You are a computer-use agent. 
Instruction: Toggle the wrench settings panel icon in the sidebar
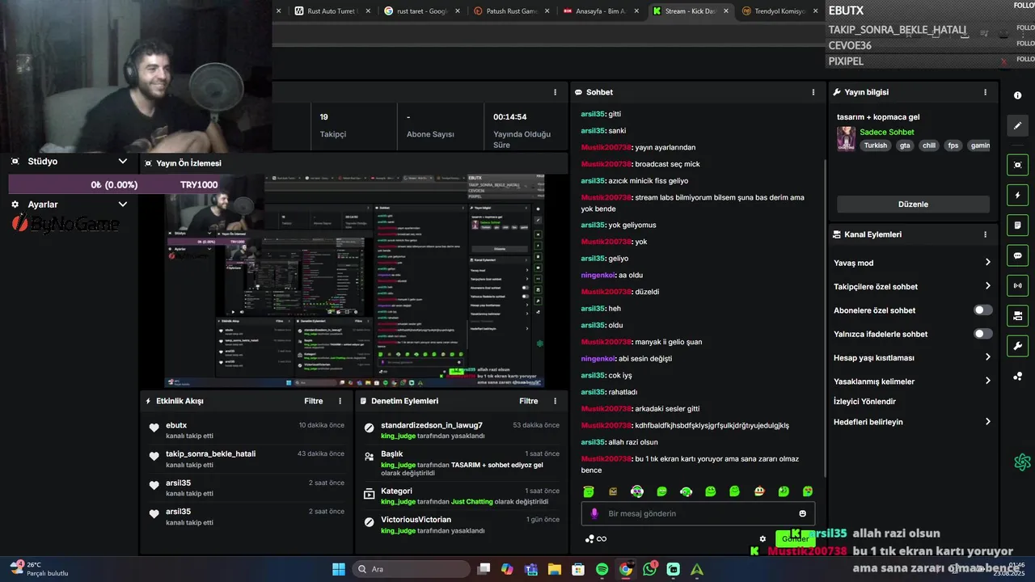(x=1017, y=346)
